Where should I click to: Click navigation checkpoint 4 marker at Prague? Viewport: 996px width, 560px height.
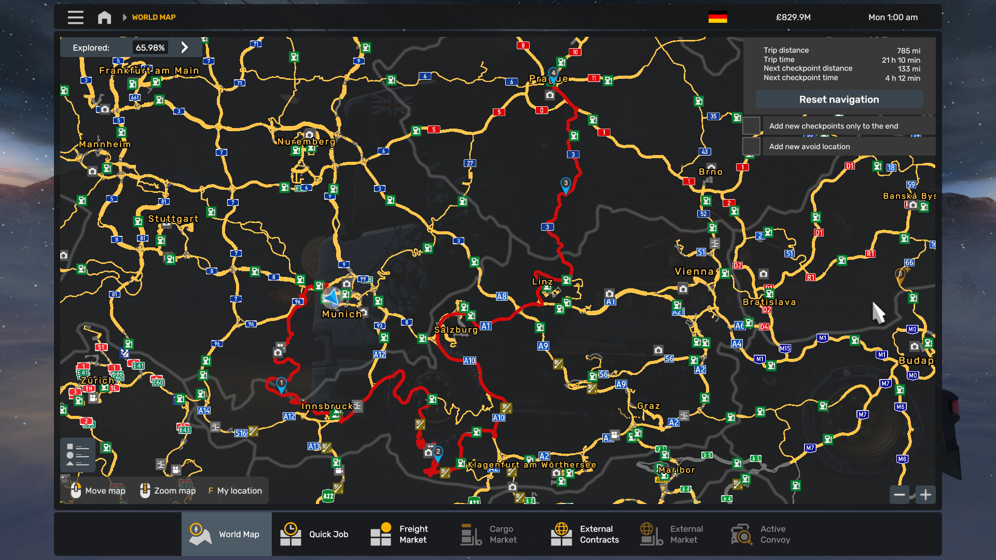[554, 74]
